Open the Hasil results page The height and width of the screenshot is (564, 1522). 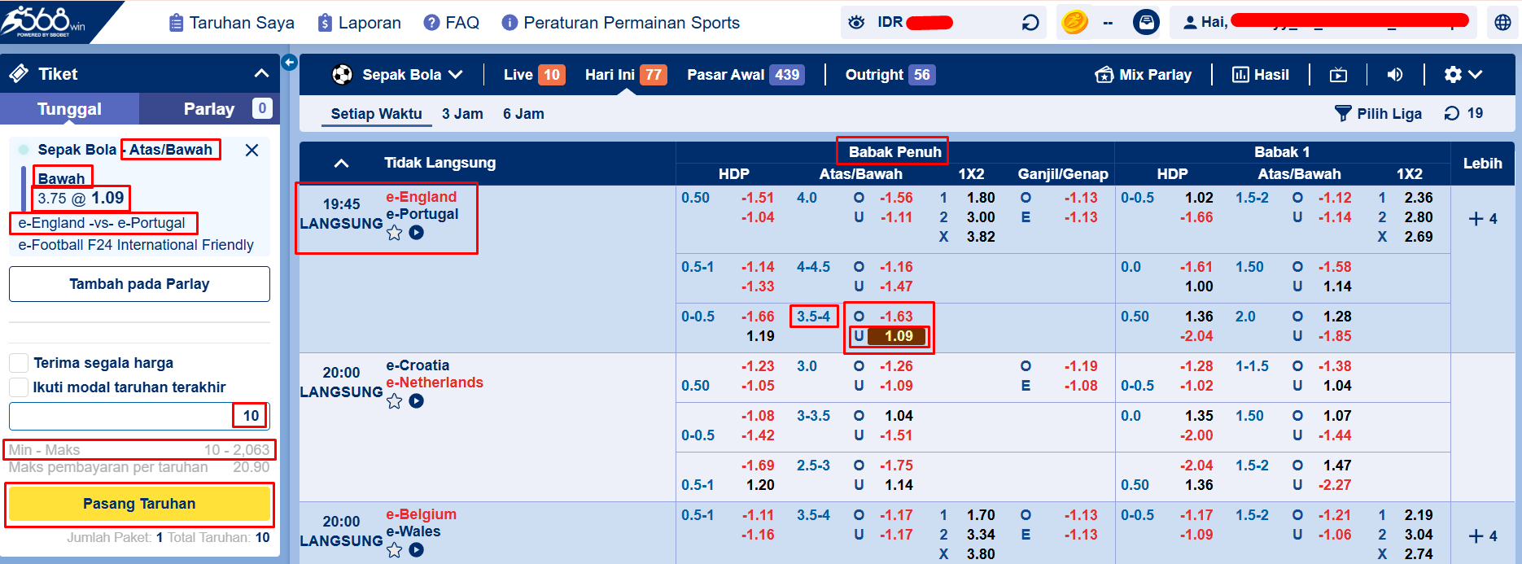(1261, 75)
